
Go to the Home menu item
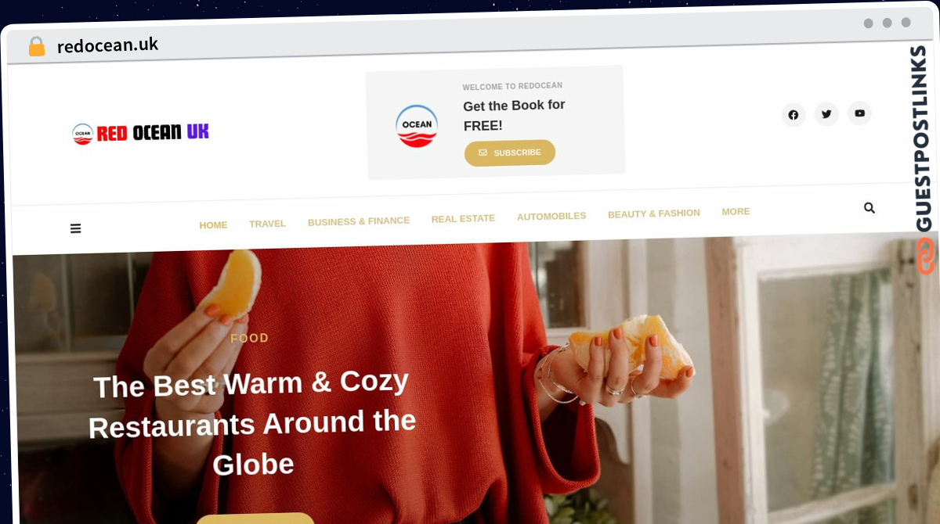(x=213, y=225)
